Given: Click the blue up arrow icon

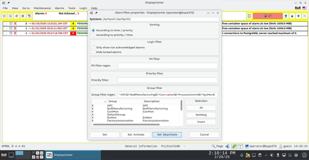Looking at the screenshot, I should pyautogui.click(x=292, y=16).
